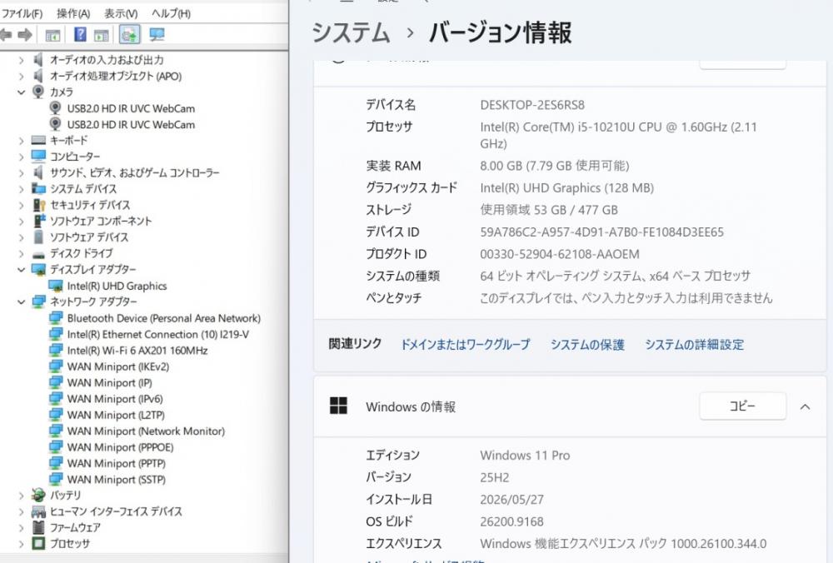The width and height of the screenshot is (833, 563).
Task: Open the ヘルプ(H) menu
Action: pyautogui.click(x=171, y=13)
